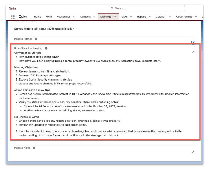The height and width of the screenshot is (171, 211).
Task: Click the Quivr logo
Action: tap(13, 8)
